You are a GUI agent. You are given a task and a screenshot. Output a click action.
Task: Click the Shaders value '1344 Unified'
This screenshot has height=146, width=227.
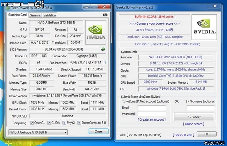pos(44,69)
